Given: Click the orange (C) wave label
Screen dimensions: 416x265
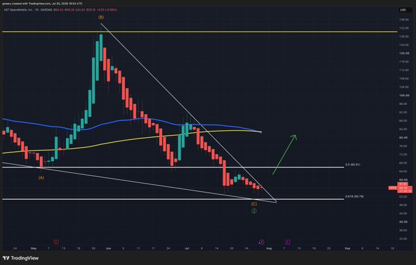Looking at the screenshot, I should pyautogui.click(x=254, y=204).
